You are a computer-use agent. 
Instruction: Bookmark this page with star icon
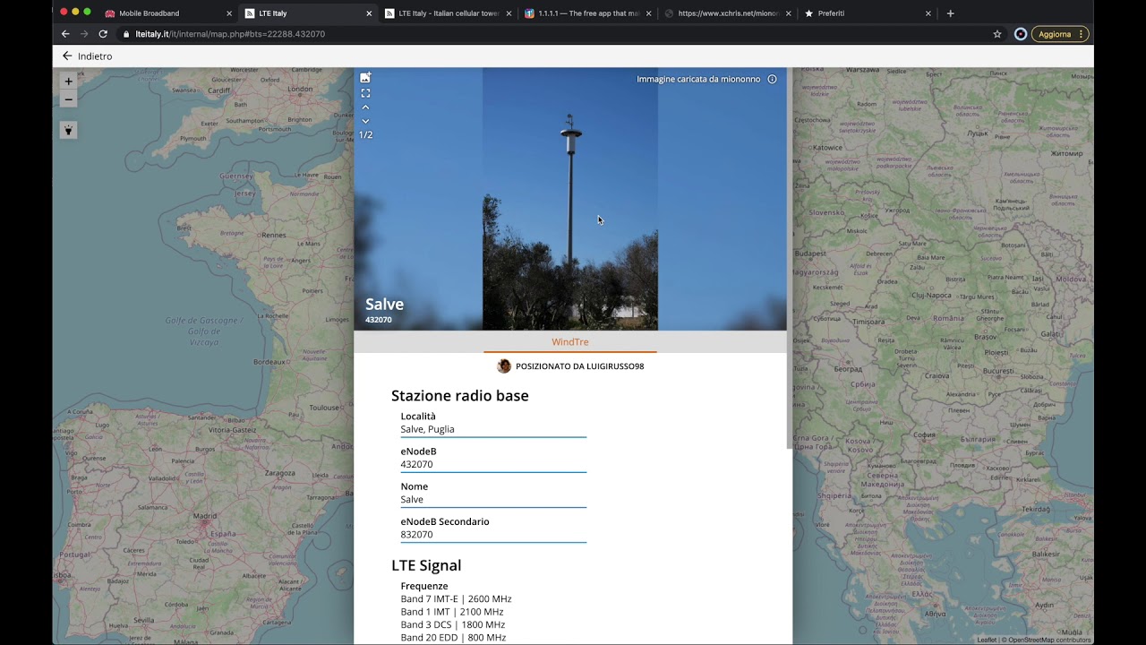point(997,34)
